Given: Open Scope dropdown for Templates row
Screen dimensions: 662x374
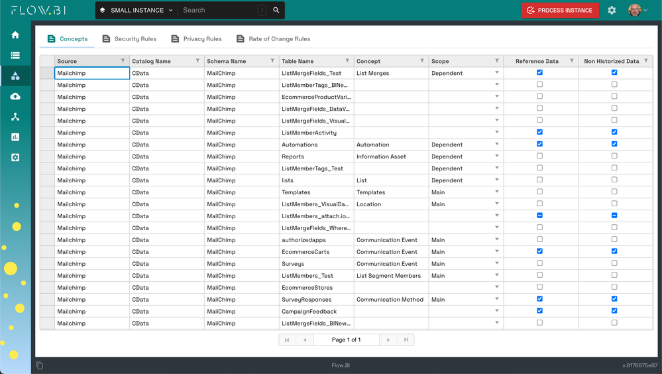Looking at the screenshot, I should (497, 192).
